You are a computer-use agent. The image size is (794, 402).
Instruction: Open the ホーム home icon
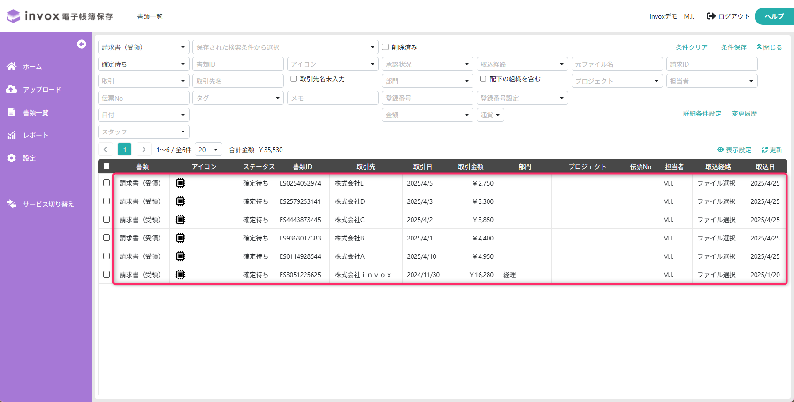[x=12, y=67]
